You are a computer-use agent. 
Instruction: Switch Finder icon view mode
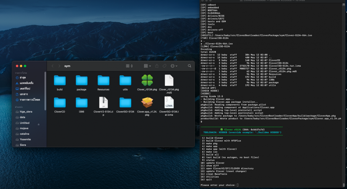(x=129, y=66)
